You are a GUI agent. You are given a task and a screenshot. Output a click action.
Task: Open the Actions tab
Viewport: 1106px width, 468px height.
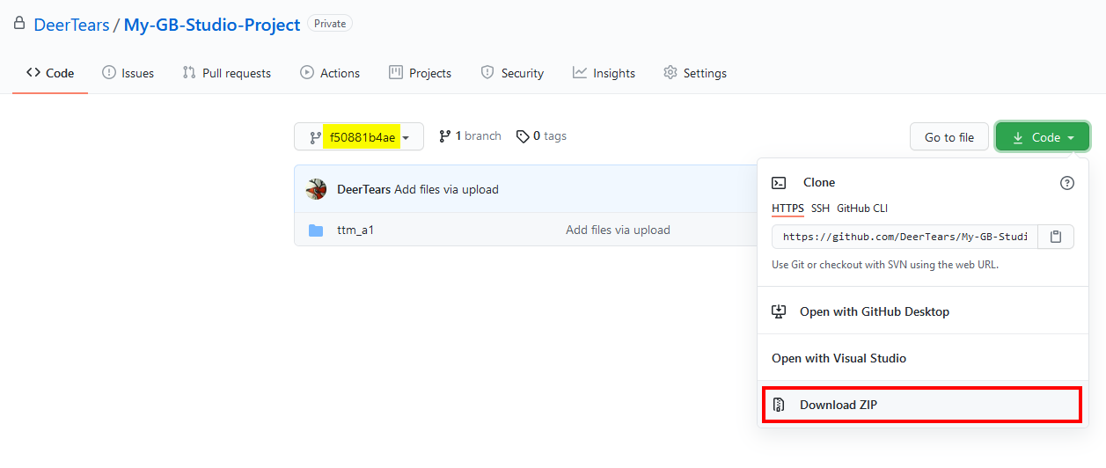tap(330, 73)
